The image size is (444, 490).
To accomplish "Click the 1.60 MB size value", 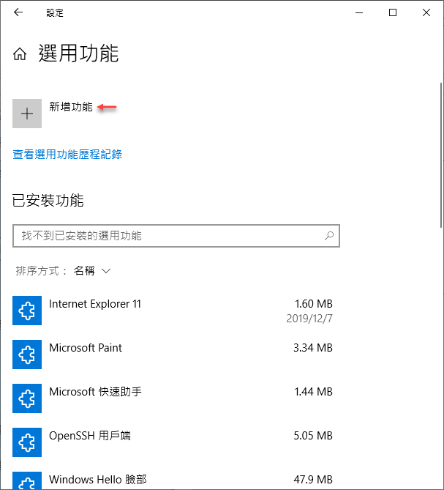I will coord(314,304).
